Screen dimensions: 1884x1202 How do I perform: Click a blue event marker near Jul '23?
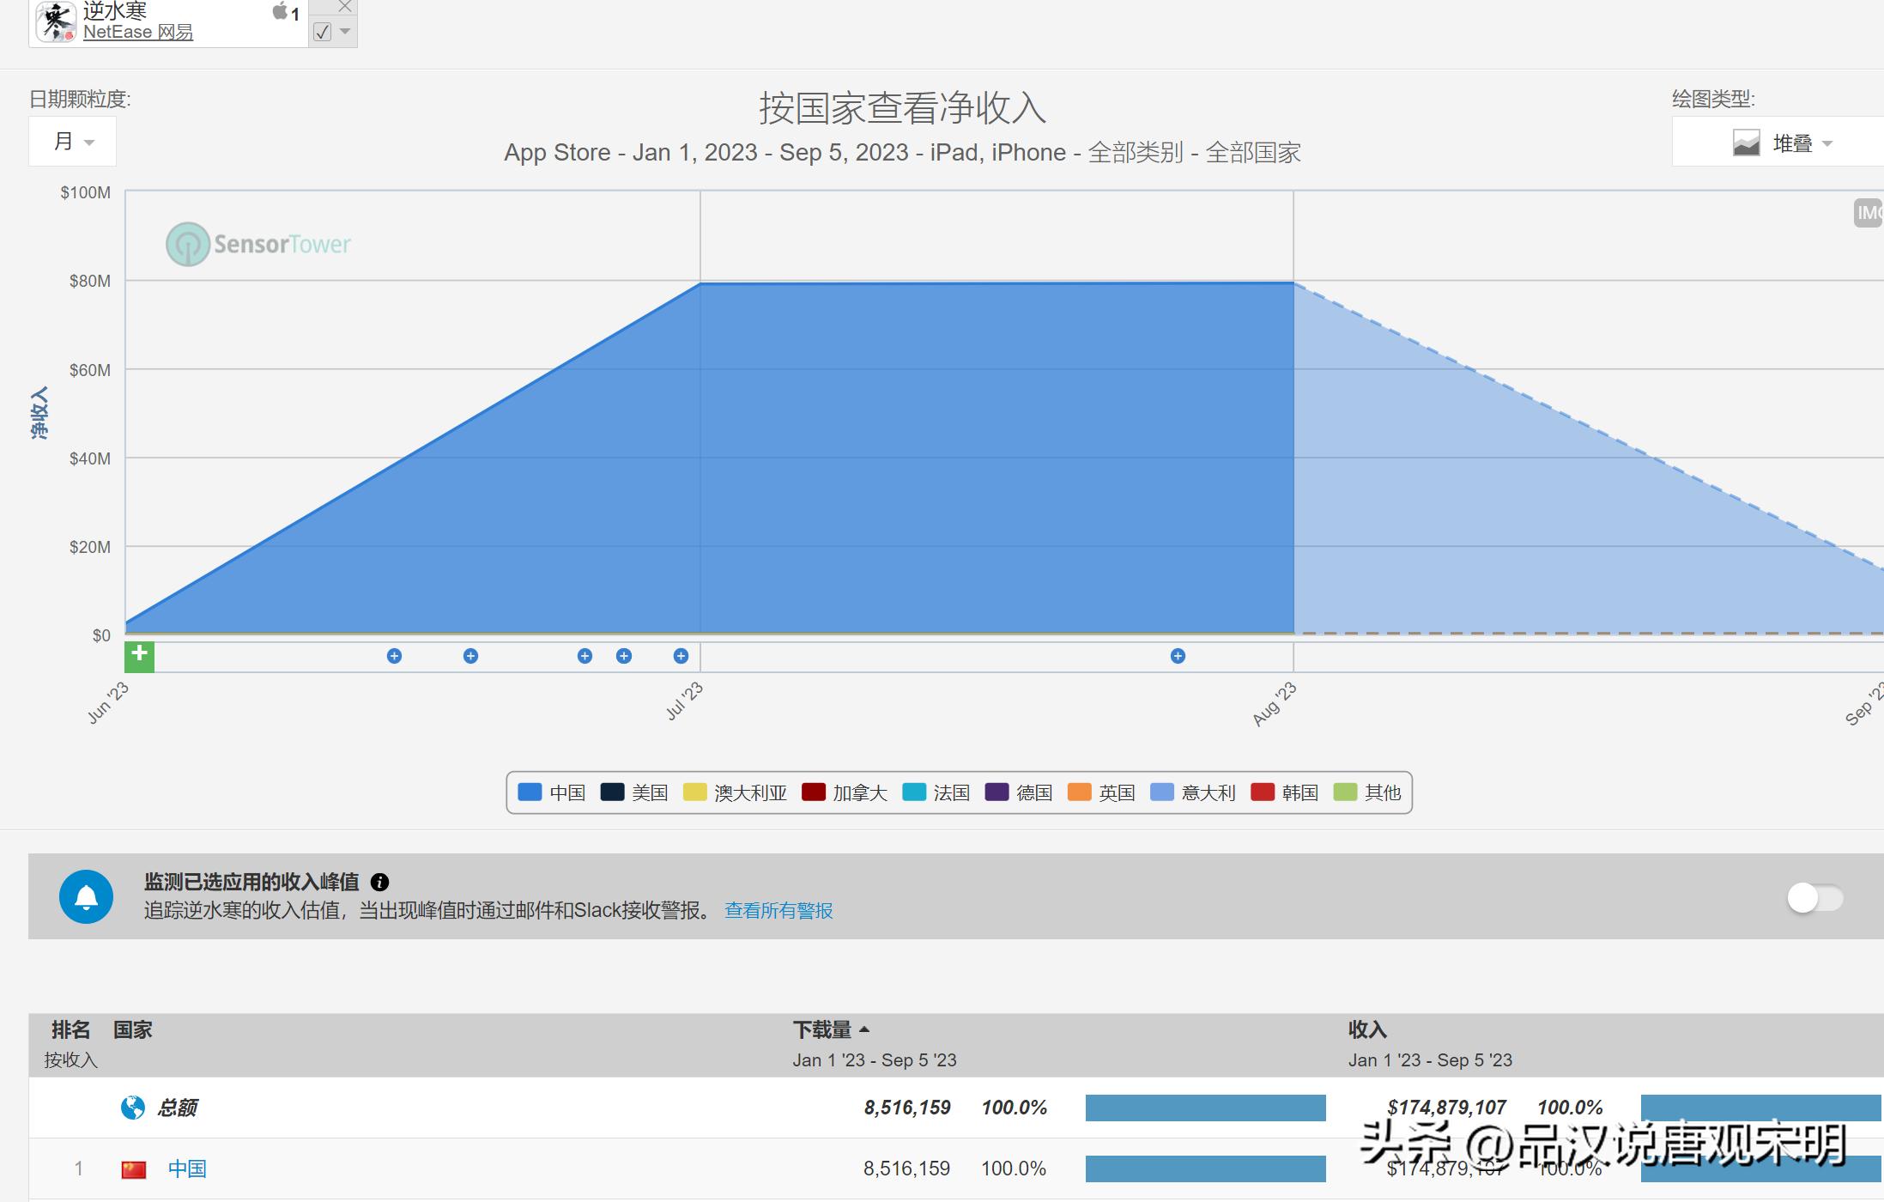[681, 655]
